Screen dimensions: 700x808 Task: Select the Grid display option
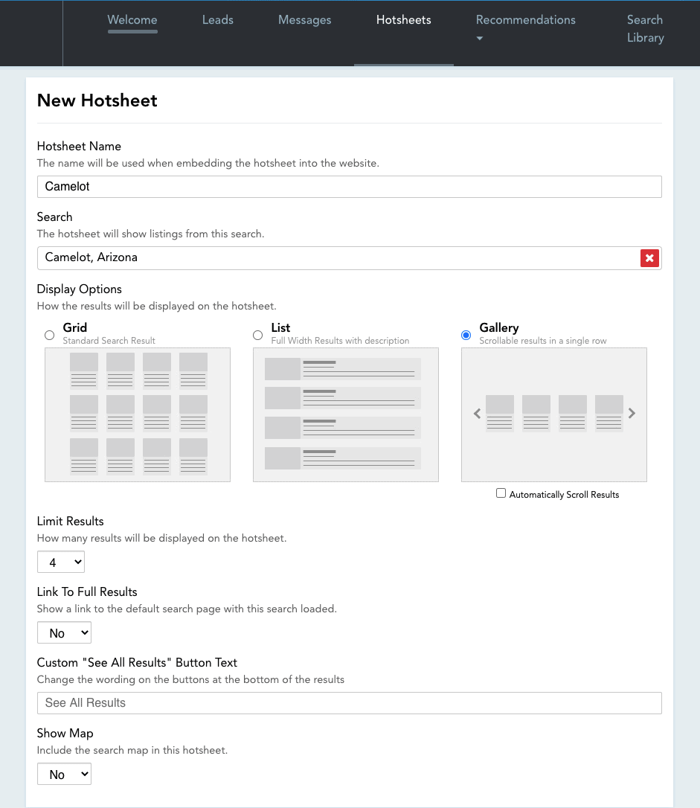coord(49,335)
